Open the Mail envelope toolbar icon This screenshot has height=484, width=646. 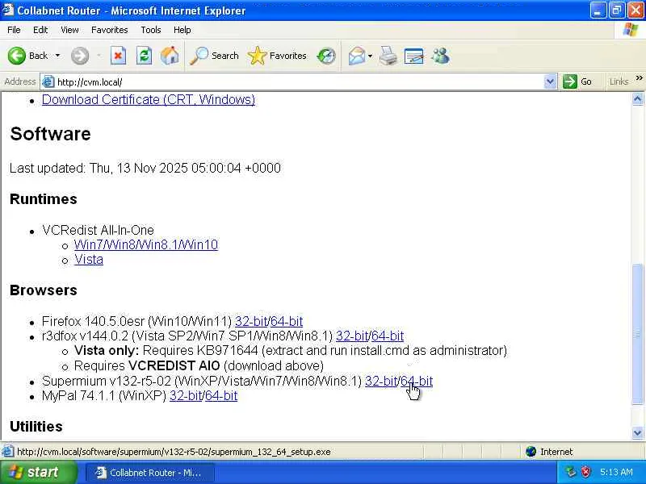click(x=356, y=56)
